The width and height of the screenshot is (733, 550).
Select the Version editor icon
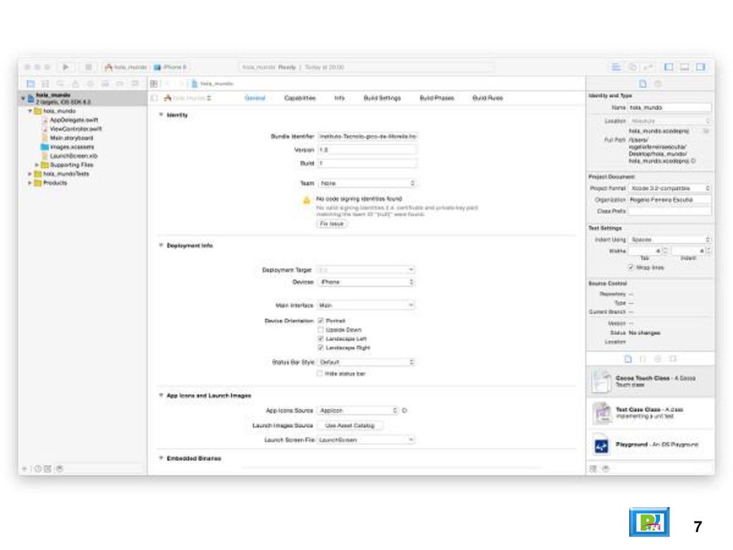click(648, 67)
